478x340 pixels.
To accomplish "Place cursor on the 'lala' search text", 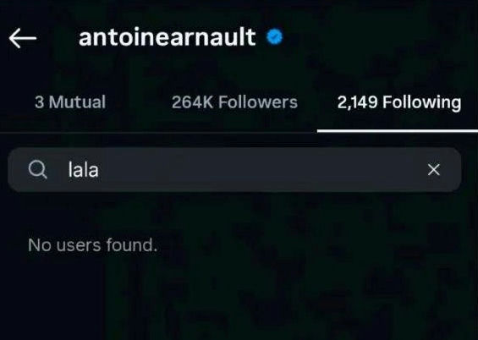I will (83, 170).
